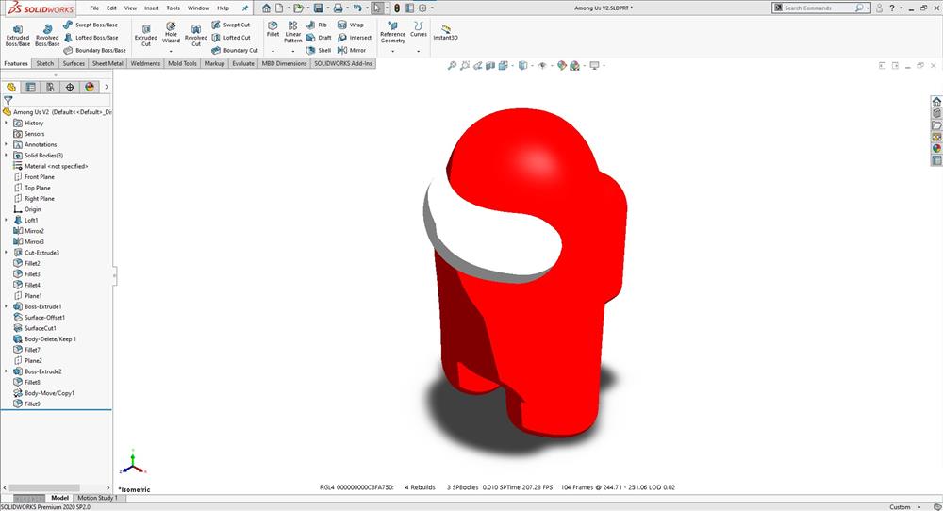
Task: Open the Reference Geometry tool
Action: (392, 32)
